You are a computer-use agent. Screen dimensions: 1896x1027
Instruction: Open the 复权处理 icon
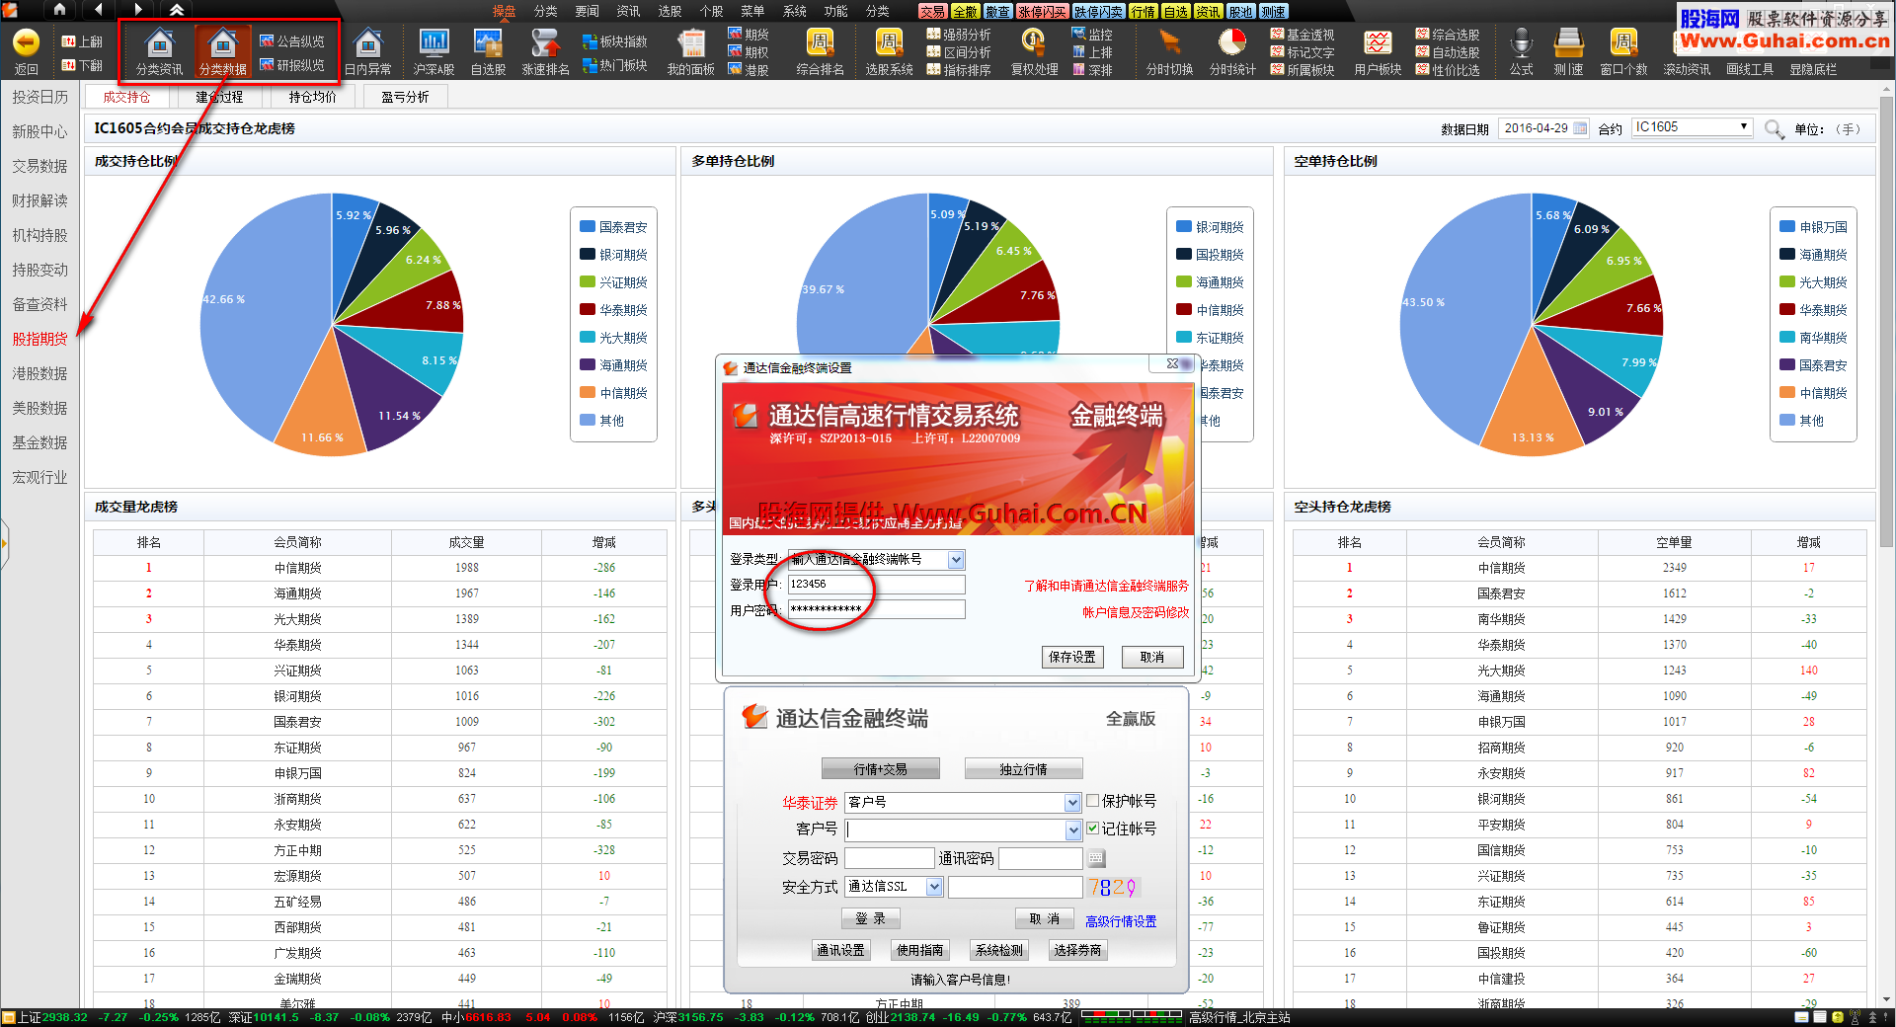[x=1034, y=42]
